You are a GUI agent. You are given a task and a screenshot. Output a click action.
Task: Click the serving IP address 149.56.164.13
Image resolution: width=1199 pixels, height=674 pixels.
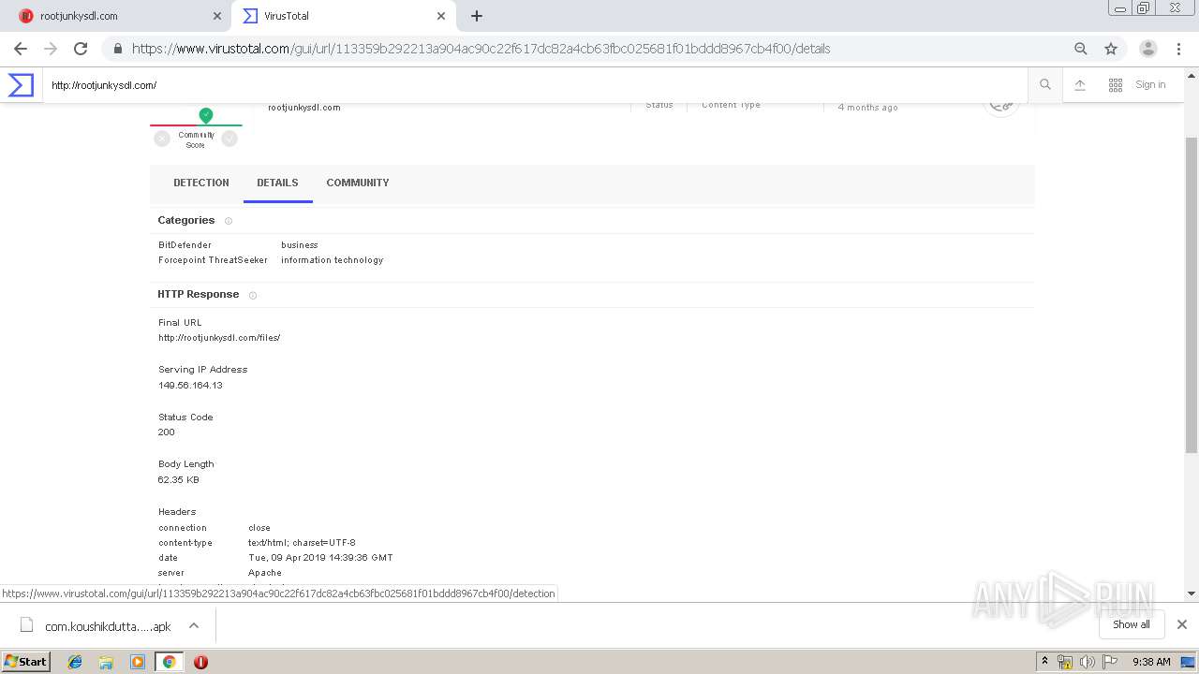point(190,386)
